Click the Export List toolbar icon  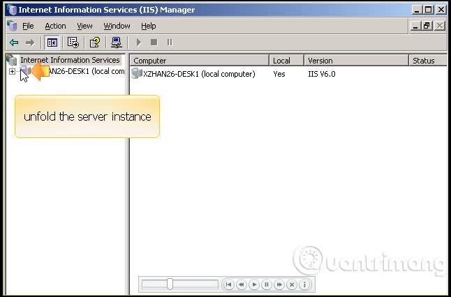point(73,43)
